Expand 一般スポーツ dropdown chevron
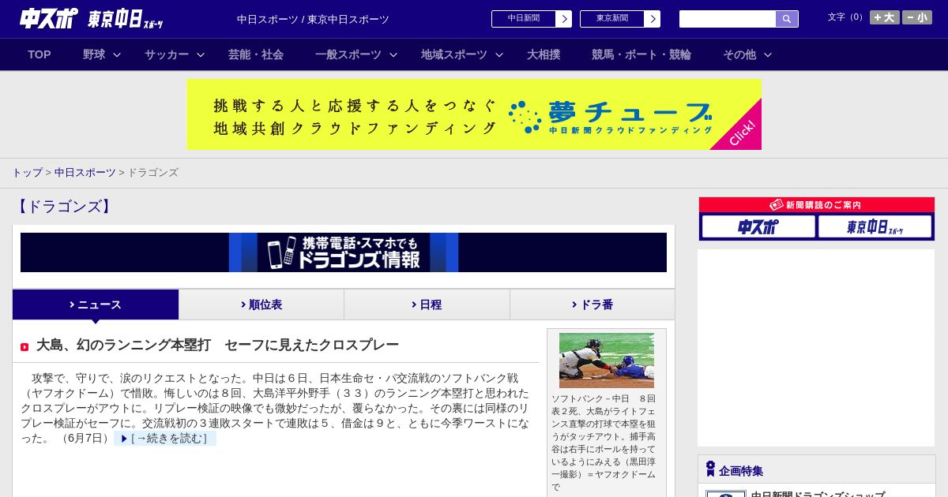Screen dimensions: 948x497 click(393, 54)
